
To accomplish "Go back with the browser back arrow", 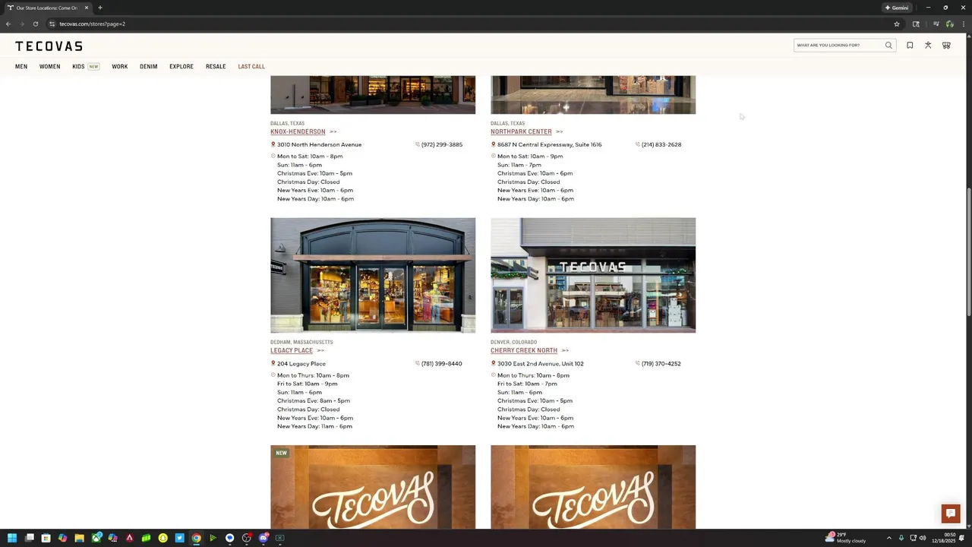I will coord(8,24).
